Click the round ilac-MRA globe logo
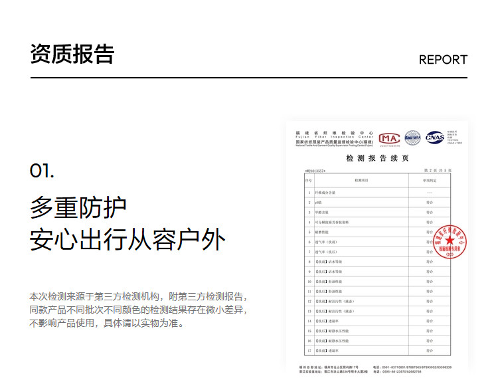The height and width of the screenshot is (390, 498). click(x=413, y=138)
